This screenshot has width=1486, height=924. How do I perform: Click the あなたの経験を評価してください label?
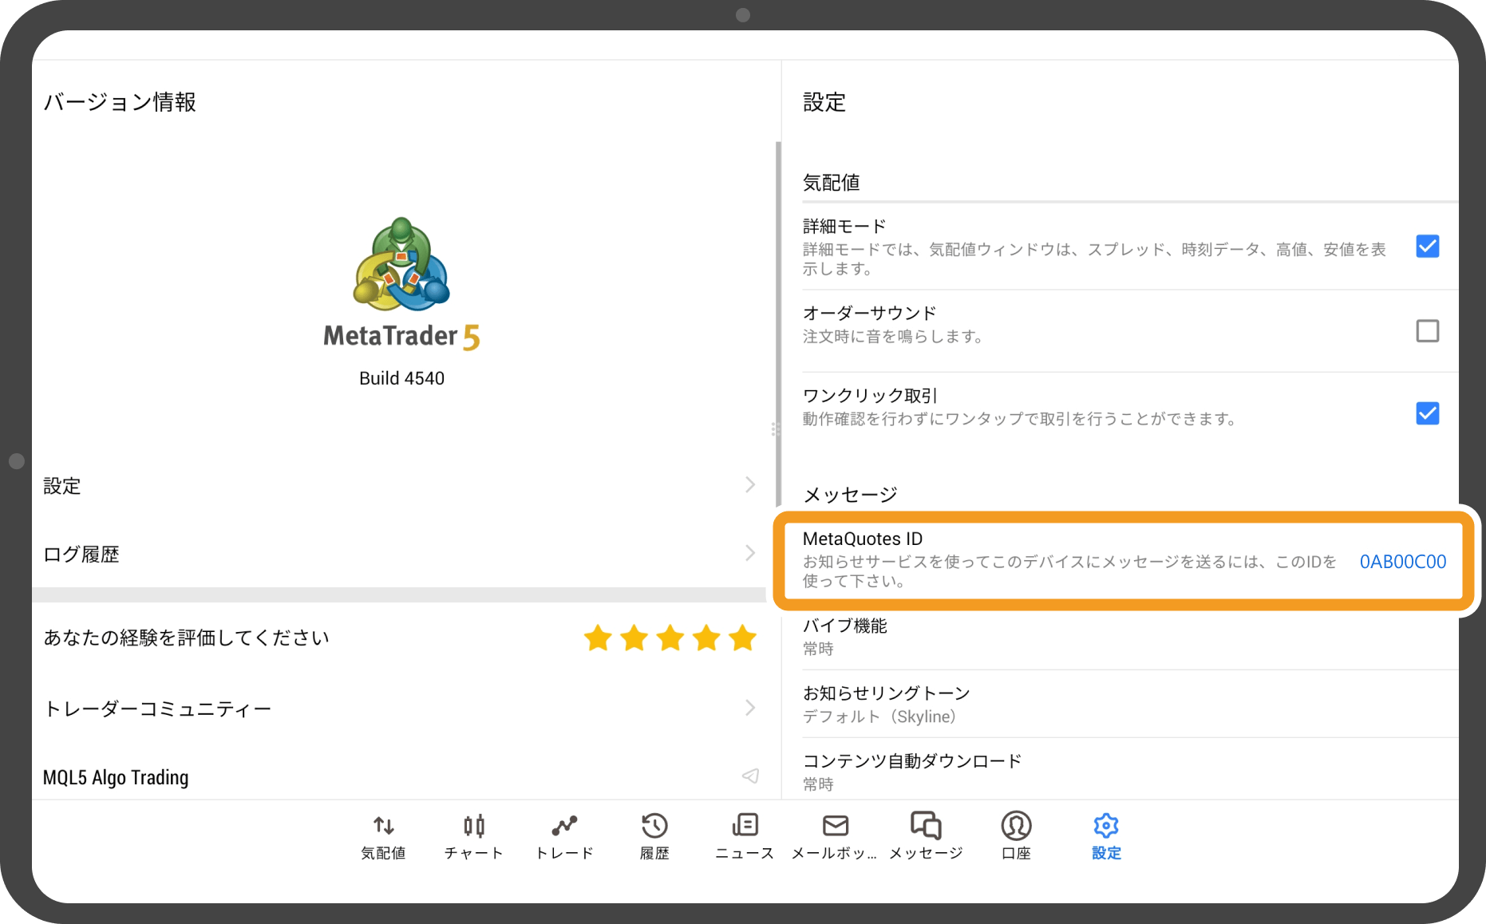[x=186, y=638]
